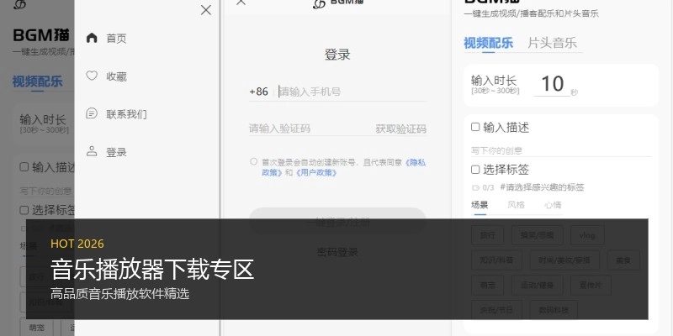673x336 pixels.
Task: Click 获取验证码 to request a code
Action: pyautogui.click(x=401, y=129)
